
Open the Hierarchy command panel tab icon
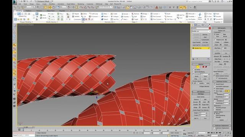pyautogui.click(x=199, y=25)
